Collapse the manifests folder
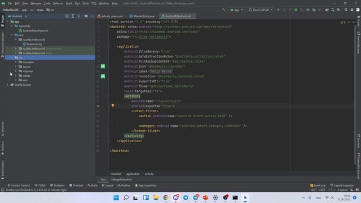The height and width of the screenshot is (203, 361). click(12, 26)
